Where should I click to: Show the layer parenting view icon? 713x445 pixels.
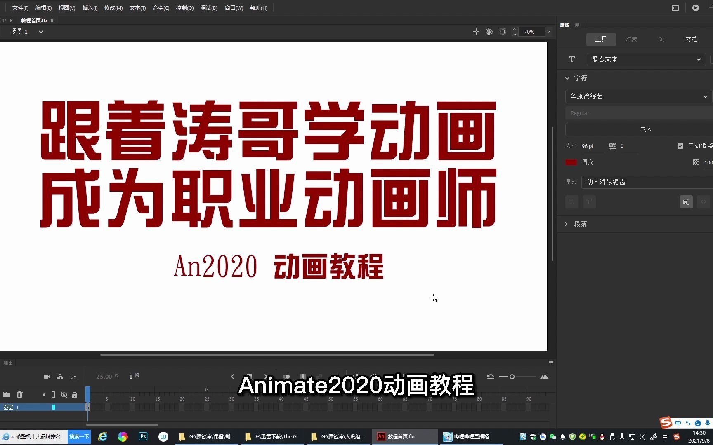click(x=60, y=377)
